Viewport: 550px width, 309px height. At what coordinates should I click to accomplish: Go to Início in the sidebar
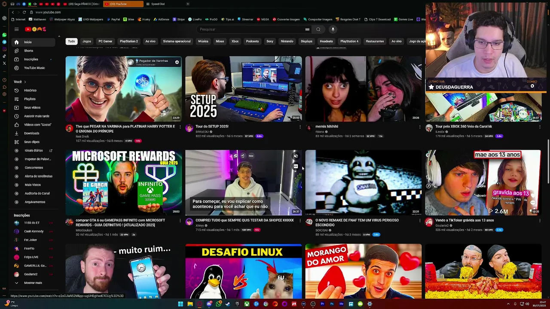click(x=34, y=42)
